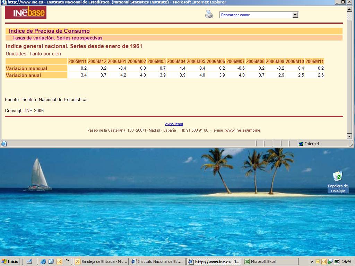Click the show desktop quick launch icon
This screenshot has width=355, height=266.
coord(29,261)
